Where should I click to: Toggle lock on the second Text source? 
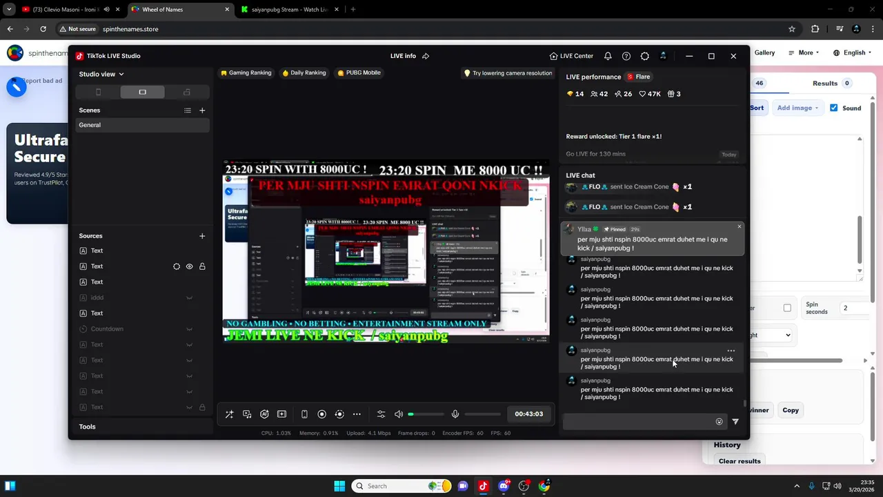202,266
